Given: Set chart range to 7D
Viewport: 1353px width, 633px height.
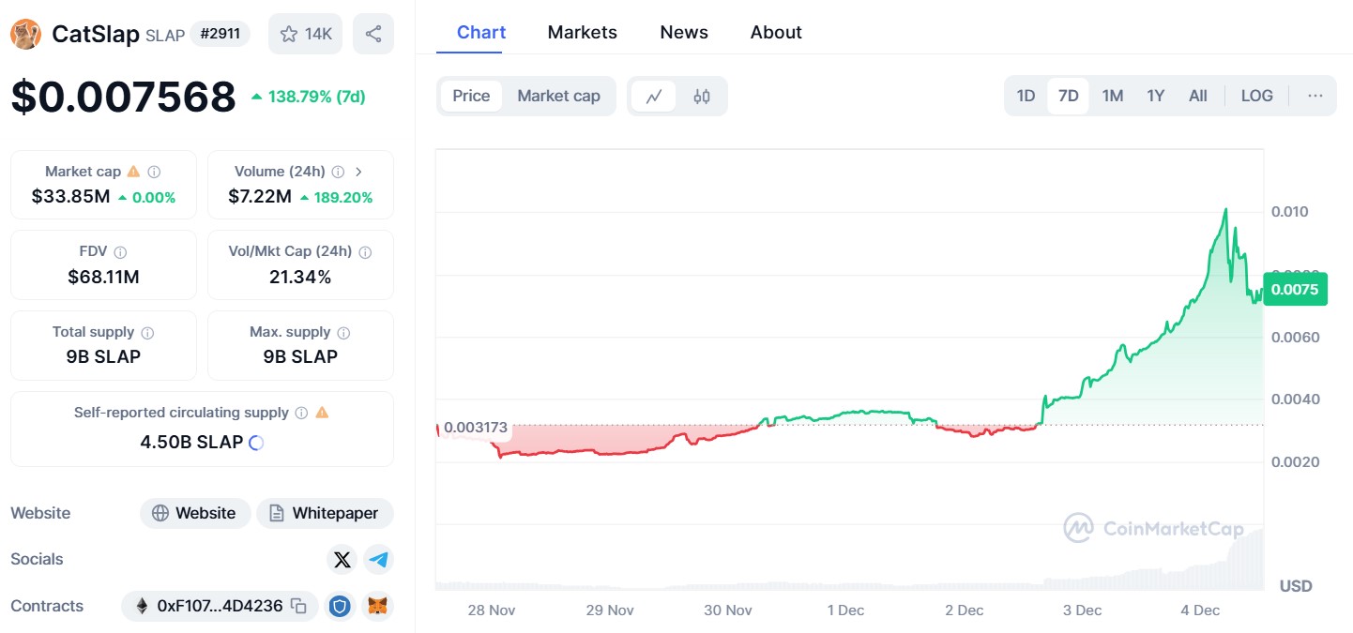Looking at the screenshot, I should [1068, 96].
